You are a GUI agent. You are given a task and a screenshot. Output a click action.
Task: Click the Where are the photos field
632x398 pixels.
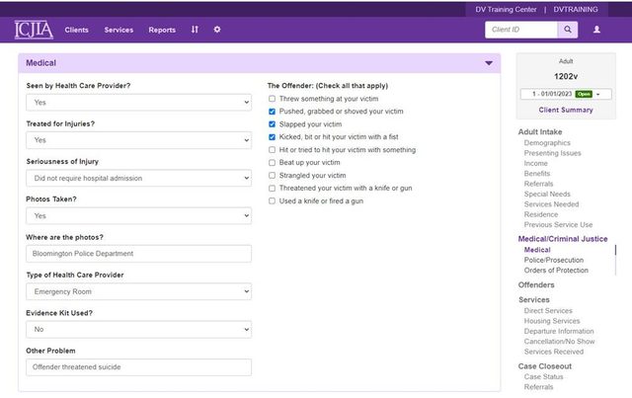point(138,254)
